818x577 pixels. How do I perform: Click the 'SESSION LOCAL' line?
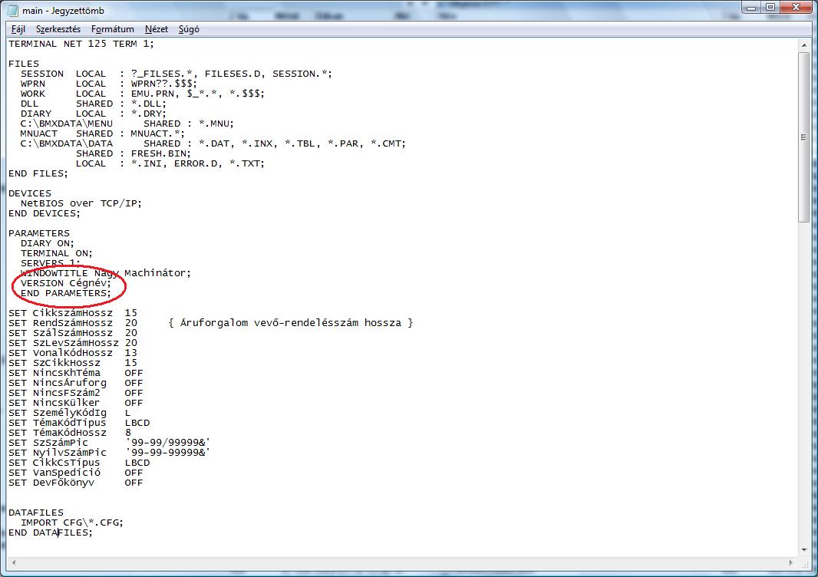[176, 74]
